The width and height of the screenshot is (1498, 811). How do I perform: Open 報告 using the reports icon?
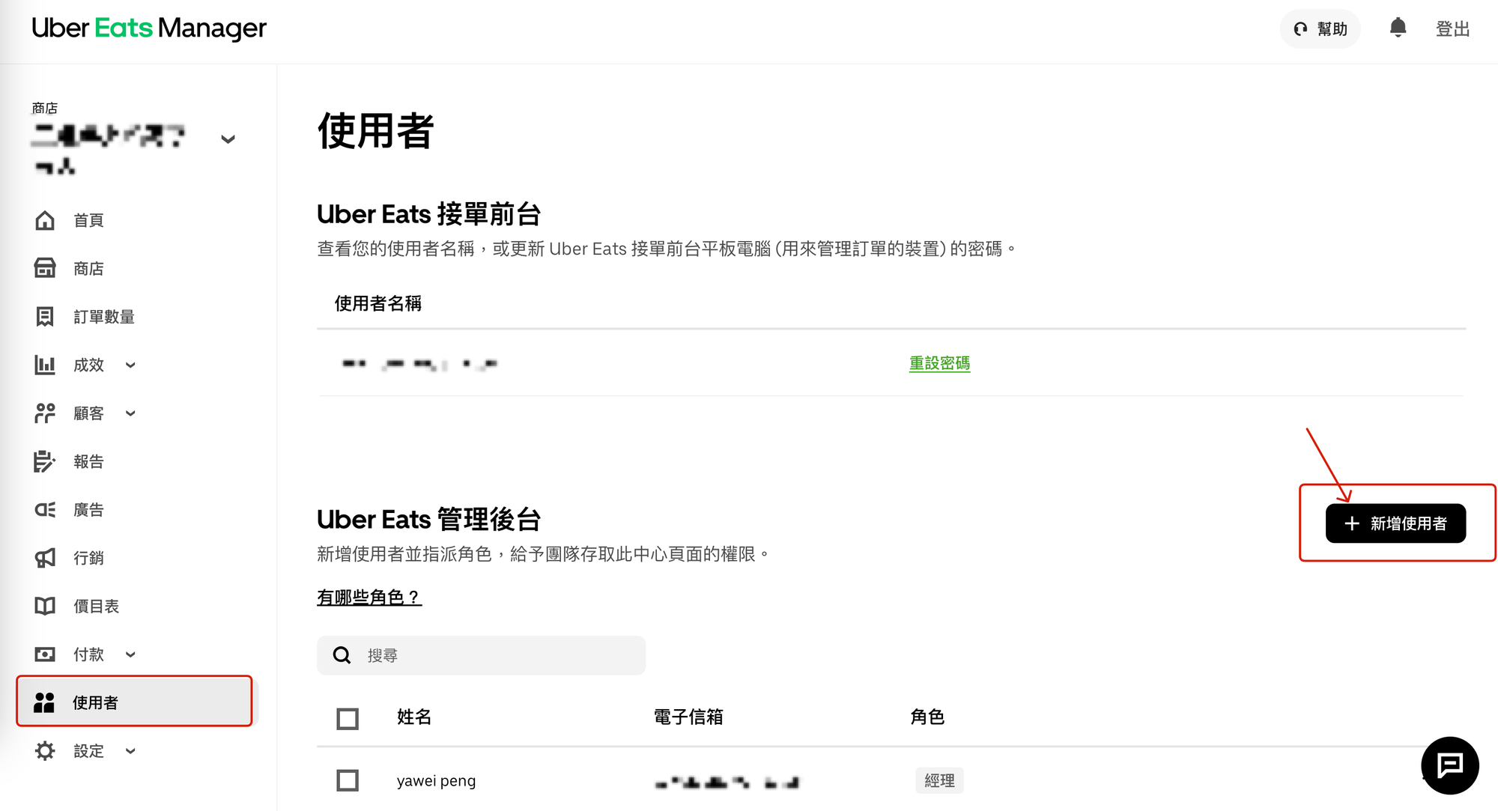45,461
